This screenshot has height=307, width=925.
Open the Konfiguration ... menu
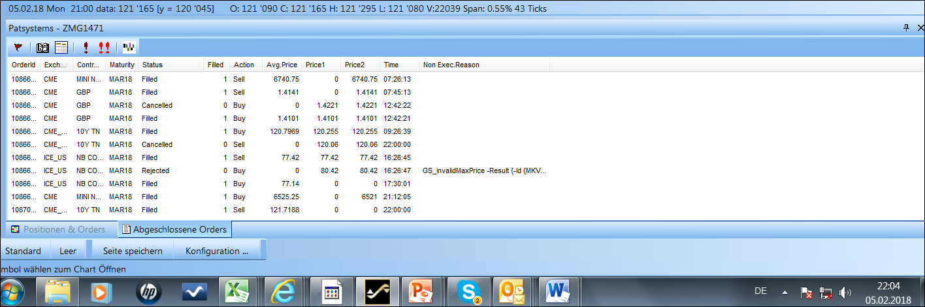217,251
